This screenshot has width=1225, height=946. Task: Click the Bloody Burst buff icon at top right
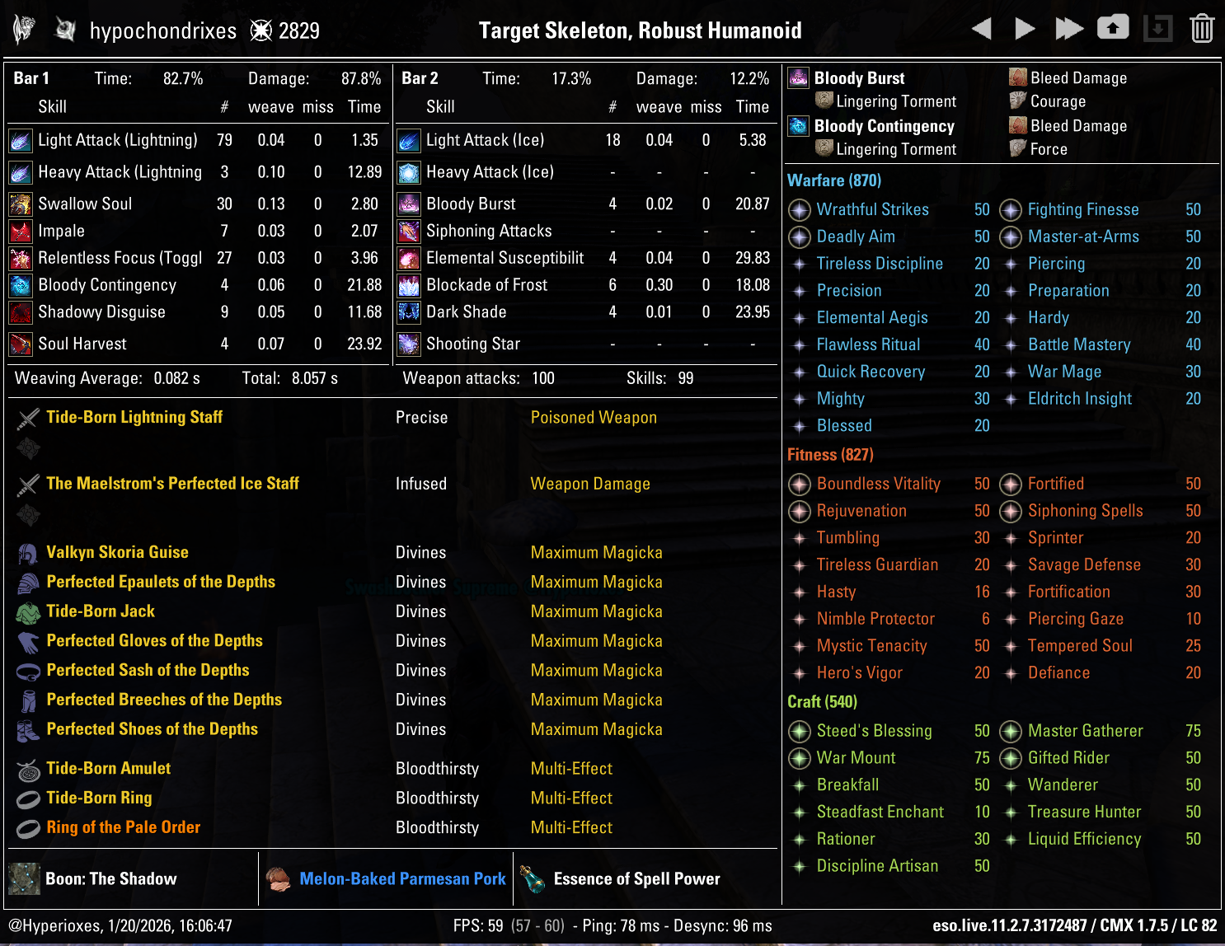pos(798,78)
